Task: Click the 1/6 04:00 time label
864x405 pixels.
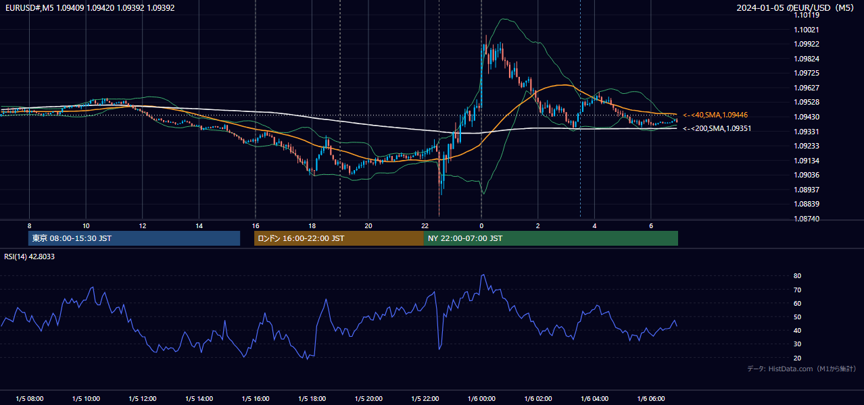Action: pyautogui.click(x=594, y=398)
